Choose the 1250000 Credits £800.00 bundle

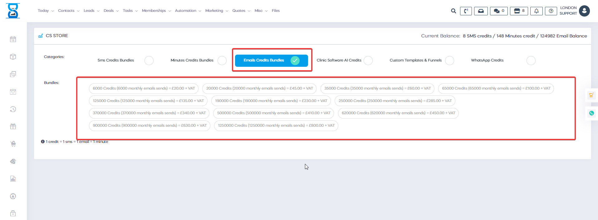[x=276, y=125]
